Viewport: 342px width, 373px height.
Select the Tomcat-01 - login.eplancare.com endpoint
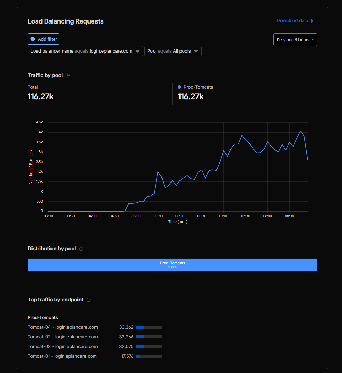point(62,356)
